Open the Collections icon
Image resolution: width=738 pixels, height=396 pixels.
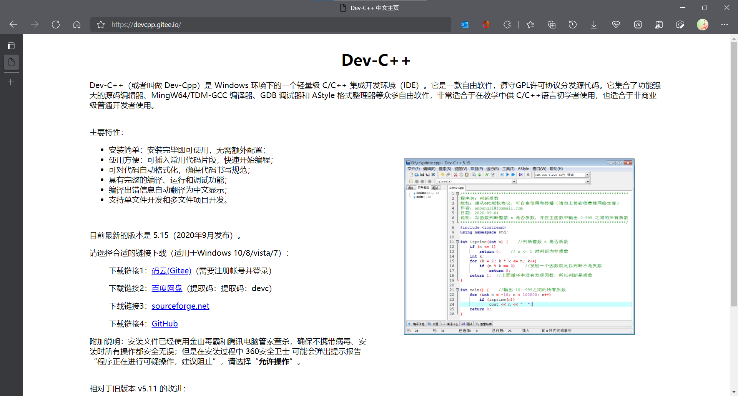coord(552,25)
